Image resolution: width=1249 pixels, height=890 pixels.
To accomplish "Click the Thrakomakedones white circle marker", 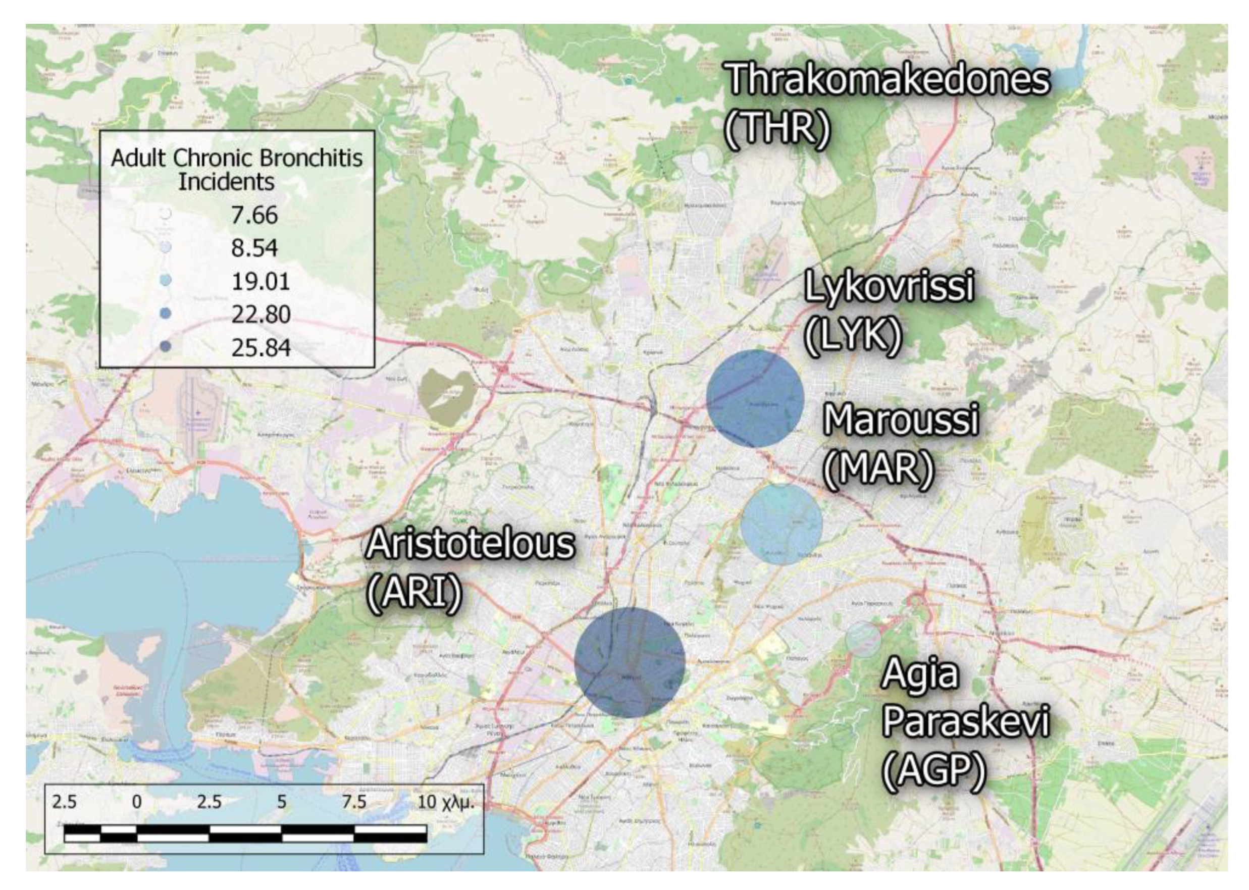I will tap(707, 160).
